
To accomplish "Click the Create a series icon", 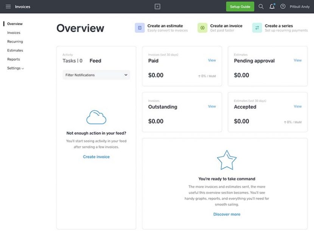I will (x=257, y=27).
